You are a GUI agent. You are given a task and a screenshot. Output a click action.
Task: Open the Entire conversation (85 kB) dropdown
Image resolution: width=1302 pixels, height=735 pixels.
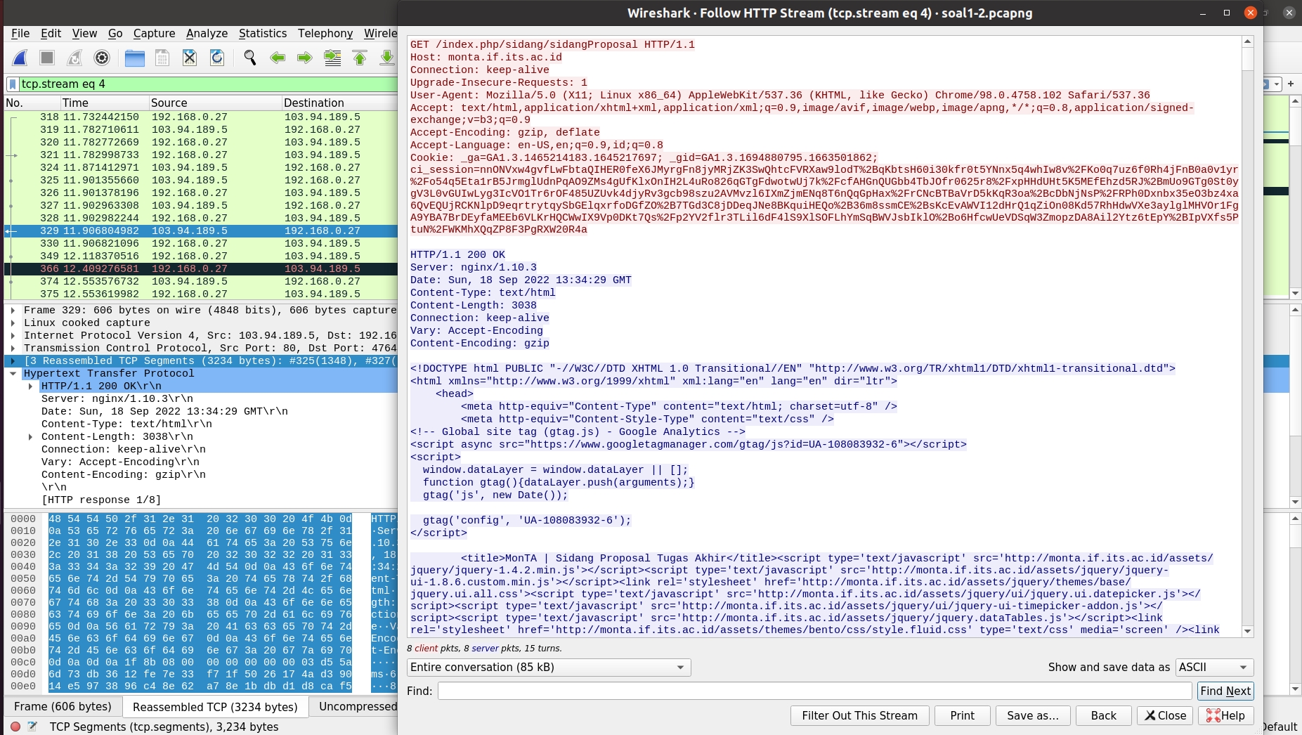click(x=548, y=667)
